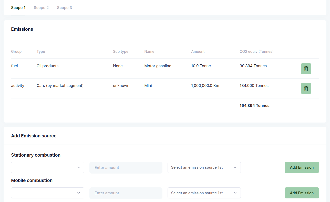Click the Oil products type cell
The width and height of the screenshot is (330, 202).
tap(47, 66)
